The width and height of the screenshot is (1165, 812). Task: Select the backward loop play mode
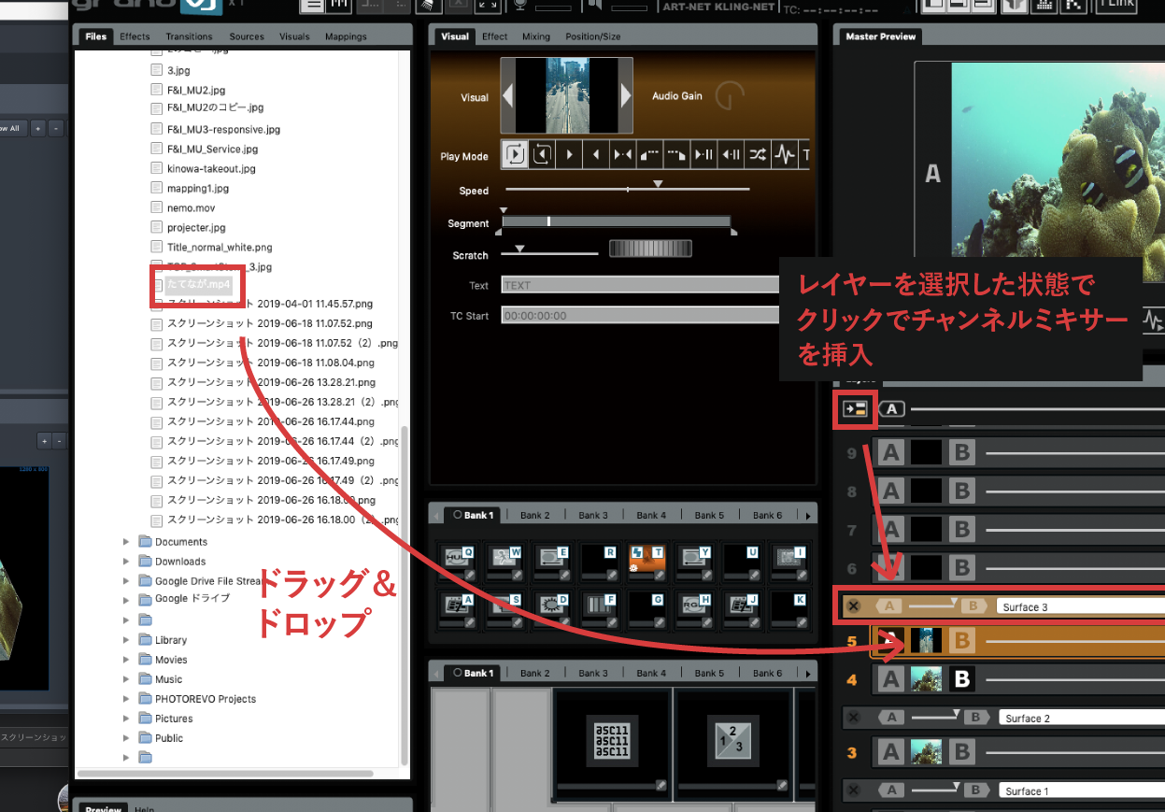(542, 155)
